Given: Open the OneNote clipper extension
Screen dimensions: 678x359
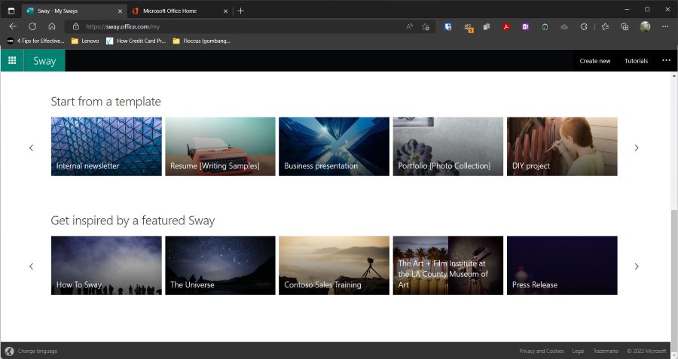Looking at the screenshot, I should (x=525, y=27).
